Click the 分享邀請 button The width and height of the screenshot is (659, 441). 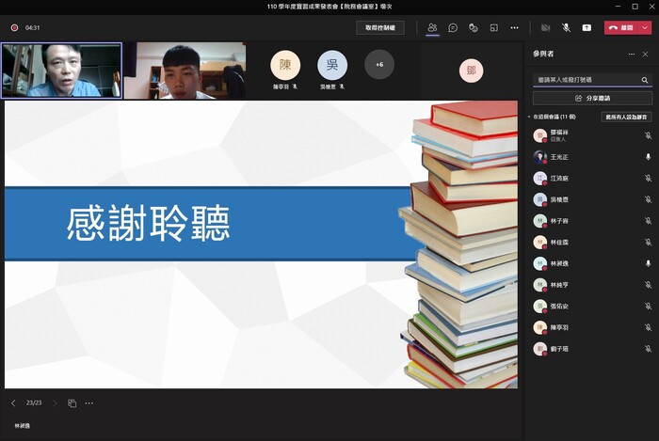pyautogui.click(x=592, y=98)
